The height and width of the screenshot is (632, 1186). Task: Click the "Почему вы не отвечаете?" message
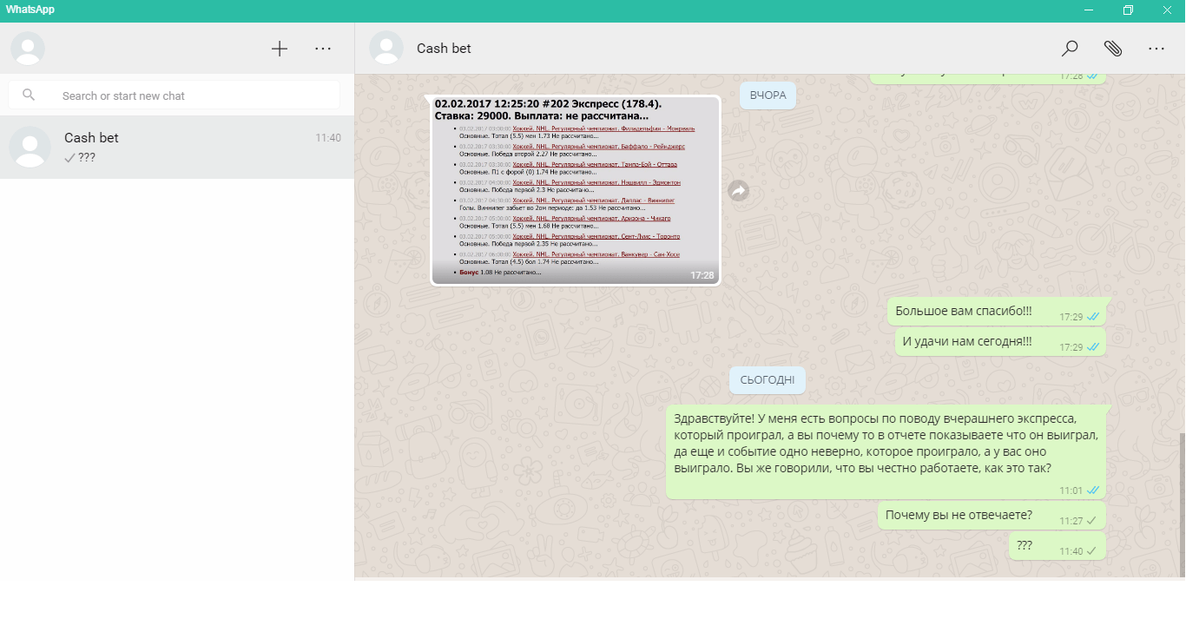click(x=959, y=515)
